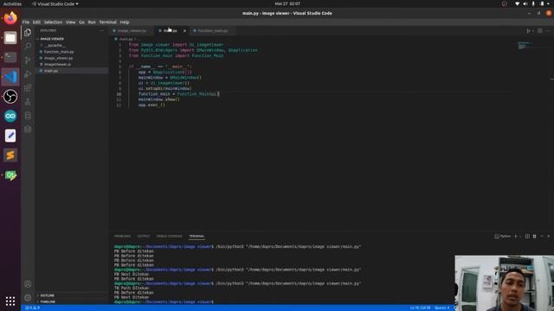Open the Selection menu
This screenshot has width=554, height=311.
(53, 22)
